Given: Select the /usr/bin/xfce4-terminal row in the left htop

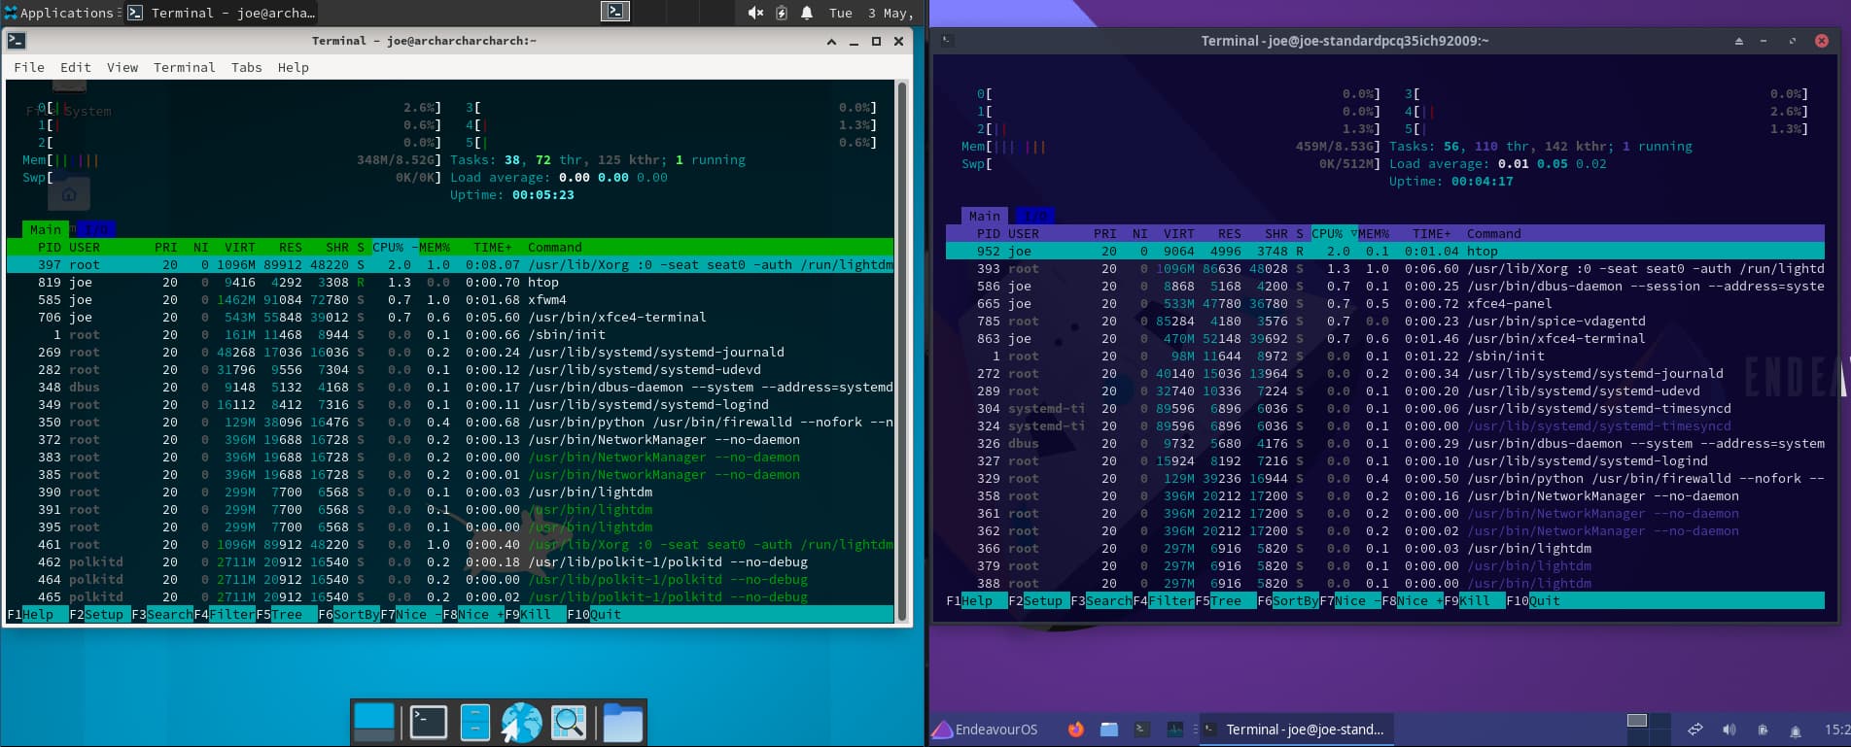Looking at the screenshot, I should pos(450,317).
